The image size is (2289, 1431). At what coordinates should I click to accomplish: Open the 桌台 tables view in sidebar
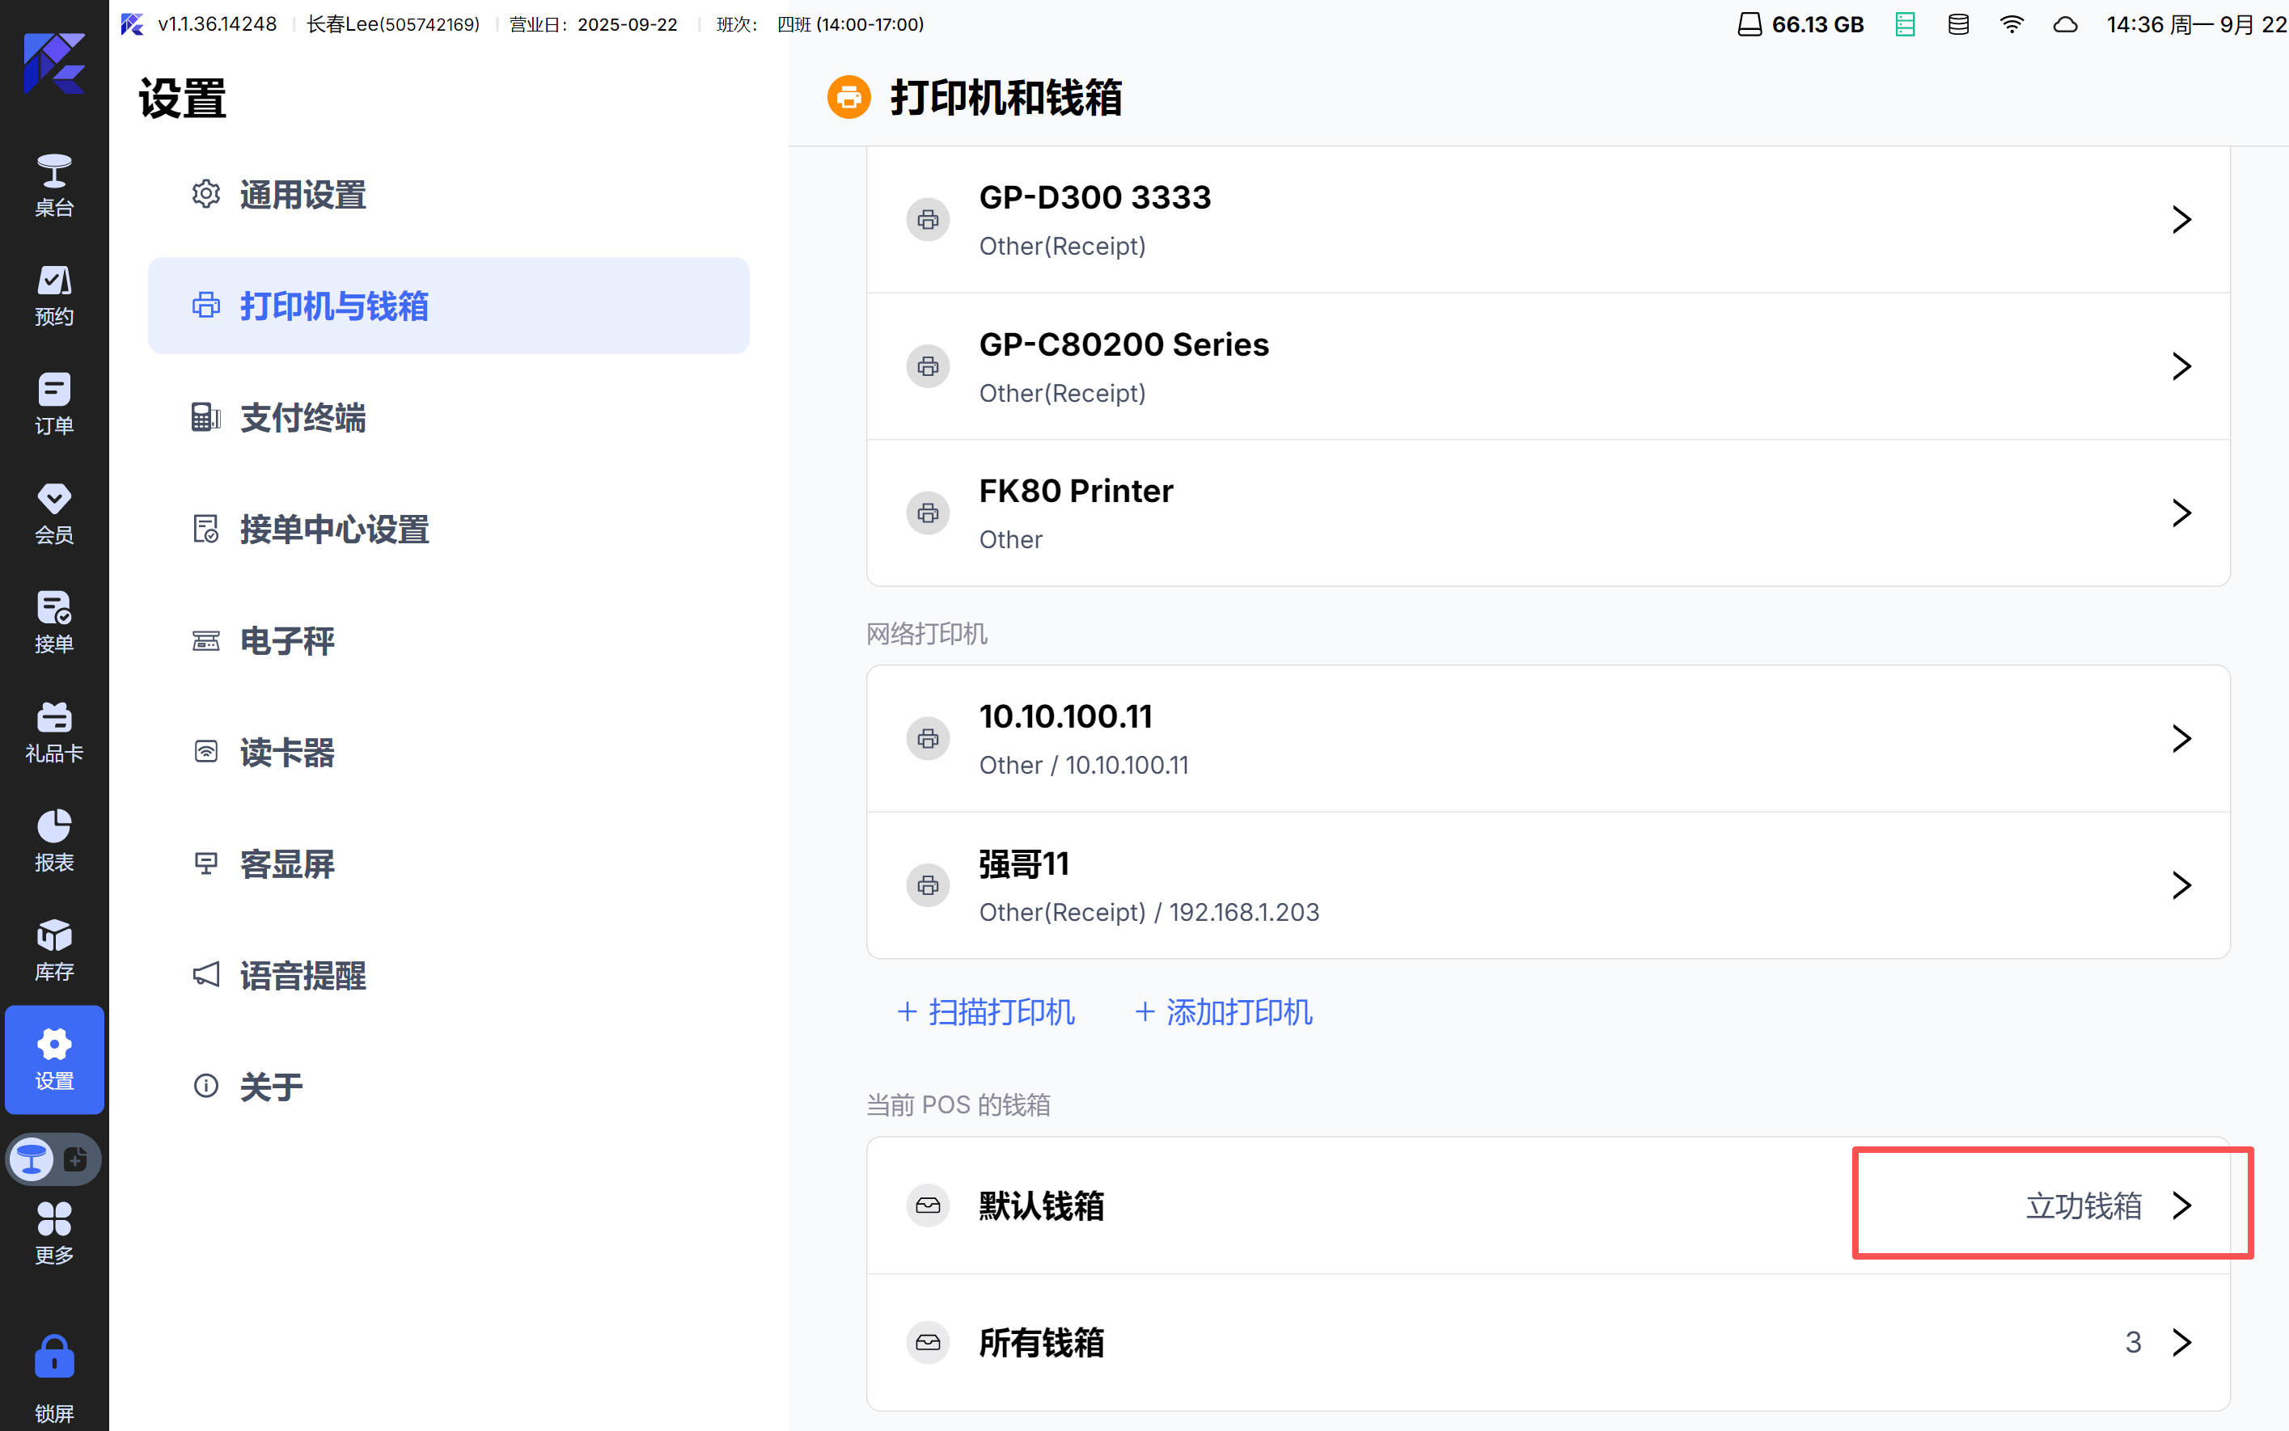pyautogui.click(x=54, y=185)
